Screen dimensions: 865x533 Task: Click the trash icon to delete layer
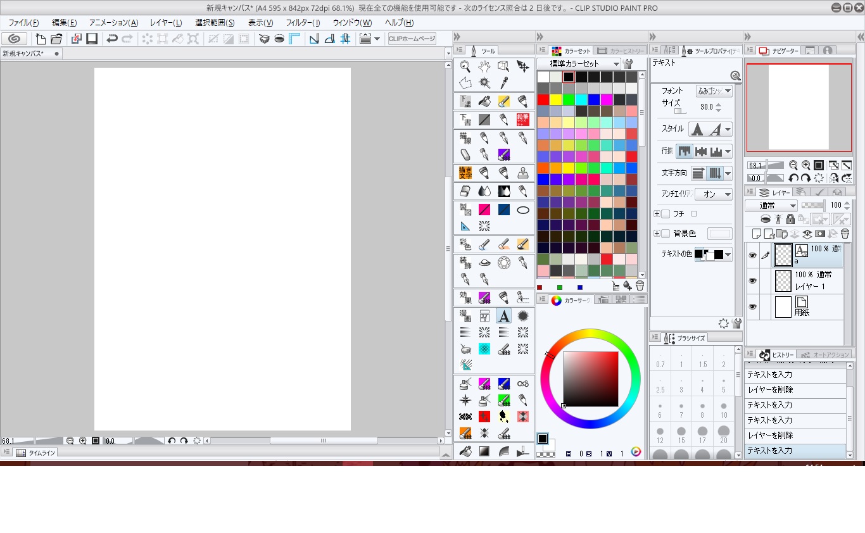[x=844, y=234]
